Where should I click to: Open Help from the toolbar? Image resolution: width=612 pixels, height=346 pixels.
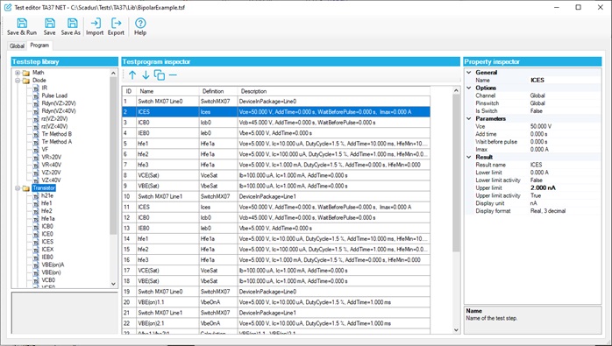coord(140,26)
